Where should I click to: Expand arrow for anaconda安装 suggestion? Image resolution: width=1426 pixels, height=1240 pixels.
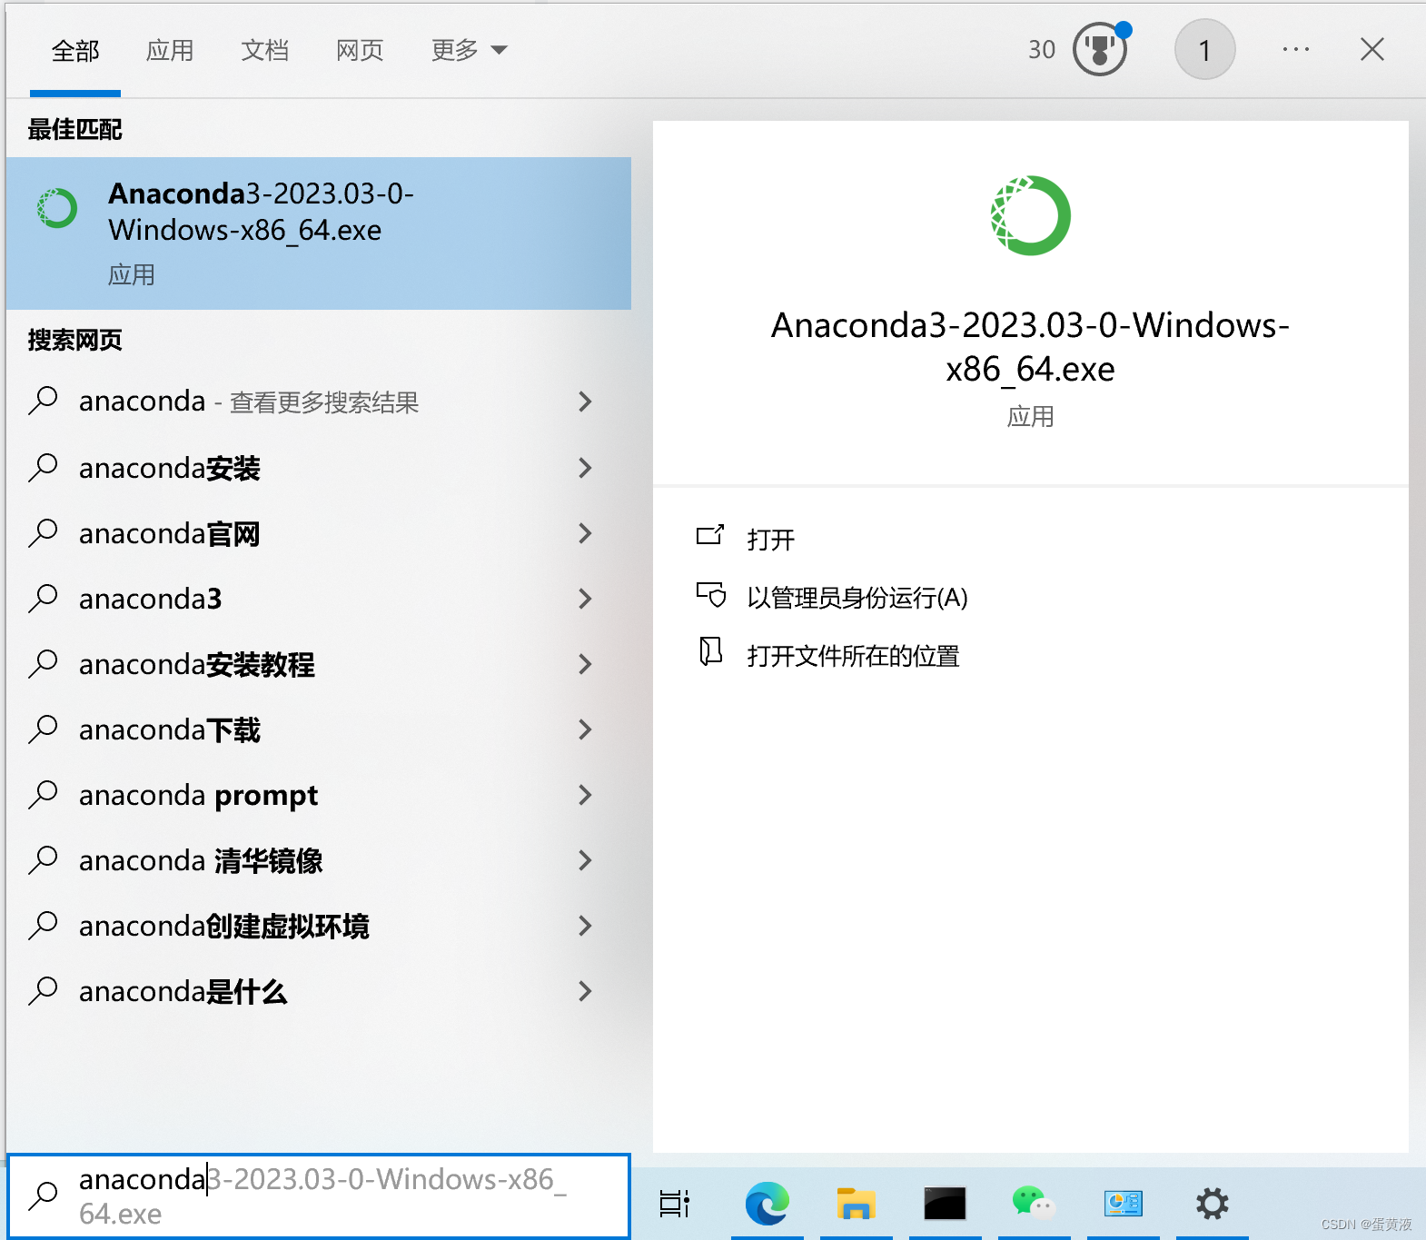click(585, 468)
